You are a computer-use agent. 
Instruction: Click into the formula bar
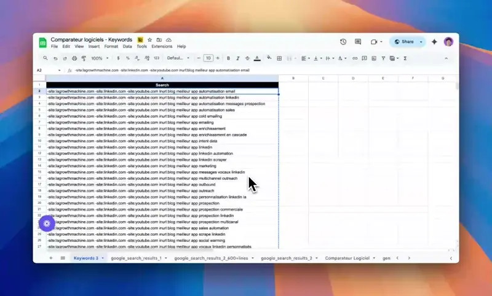point(264,70)
